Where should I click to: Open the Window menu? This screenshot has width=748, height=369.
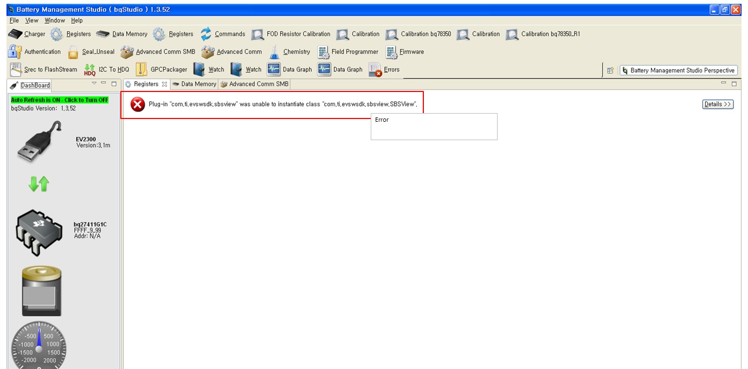(x=55, y=21)
